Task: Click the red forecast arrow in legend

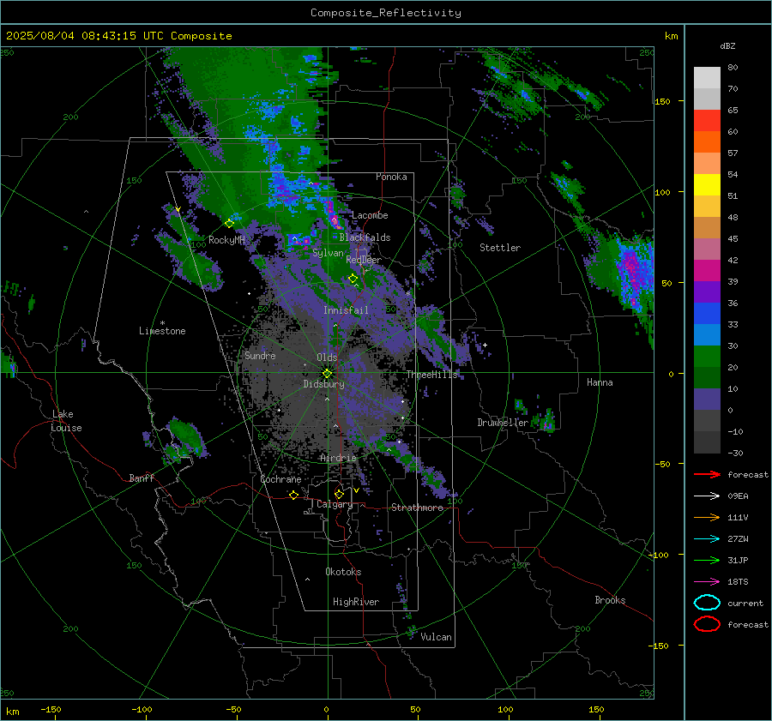Action: click(707, 474)
